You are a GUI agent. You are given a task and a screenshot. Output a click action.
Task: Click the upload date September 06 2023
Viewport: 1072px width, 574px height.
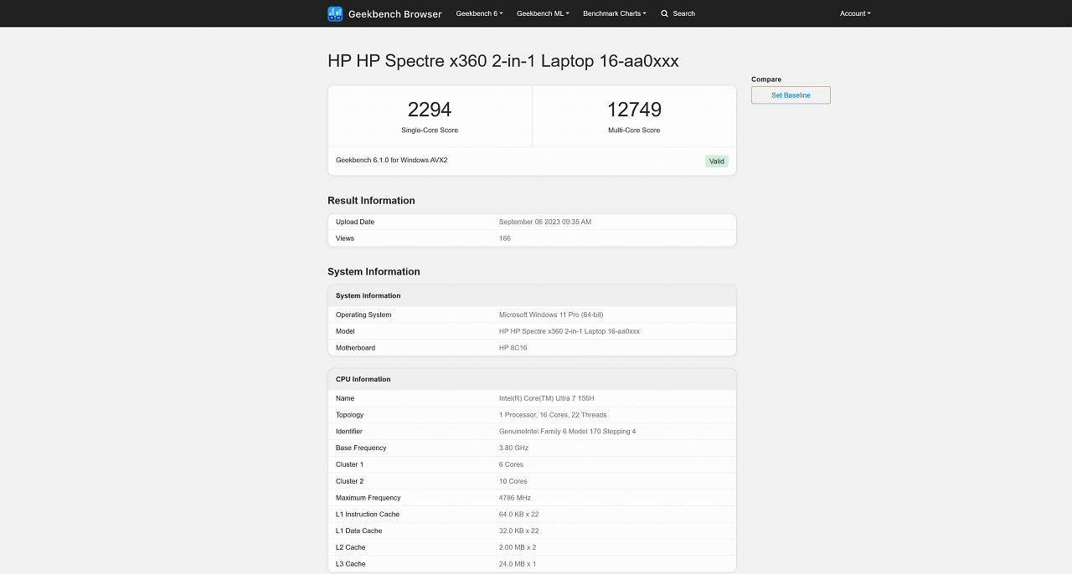pyautogui.click(x=545, y=222)
